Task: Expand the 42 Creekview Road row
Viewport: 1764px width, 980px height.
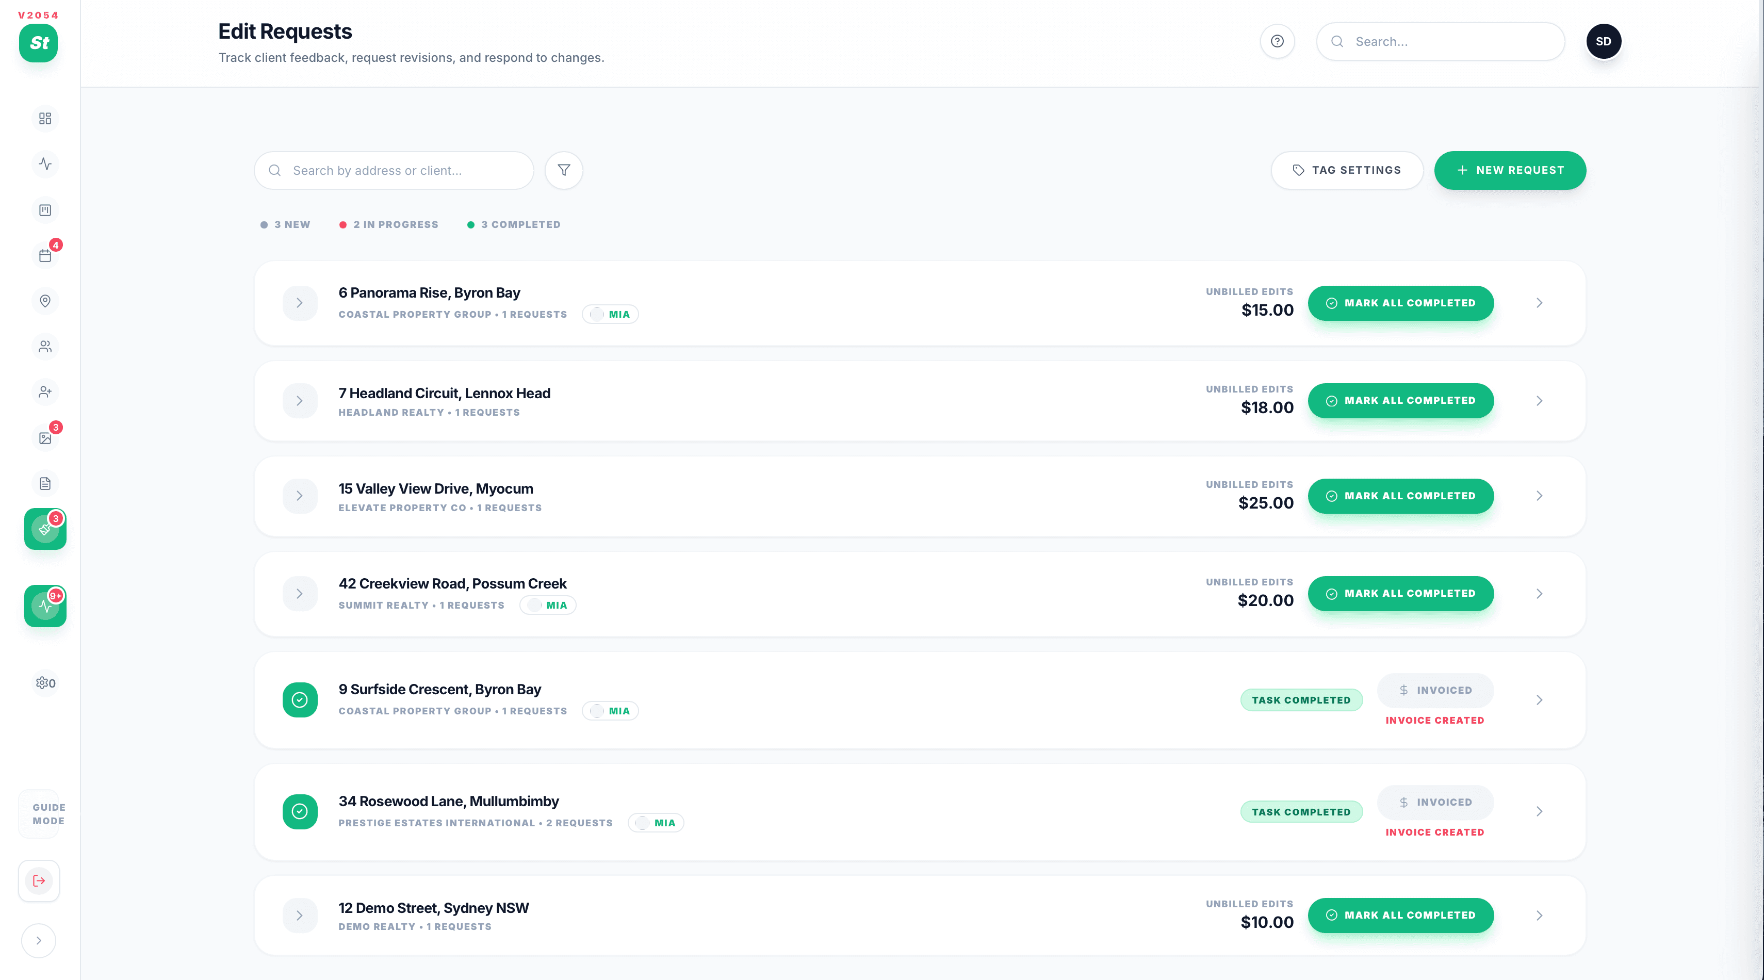Action: click(x=300, y=594)
